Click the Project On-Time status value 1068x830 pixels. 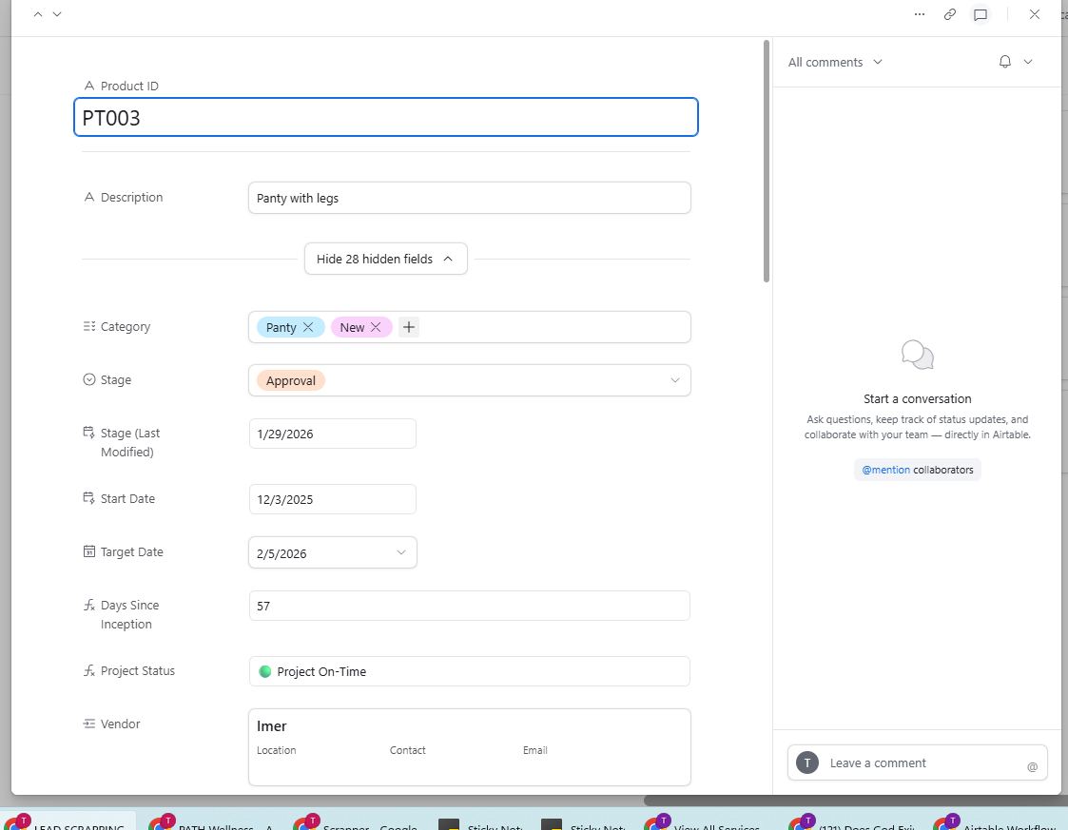click(469, 671)
